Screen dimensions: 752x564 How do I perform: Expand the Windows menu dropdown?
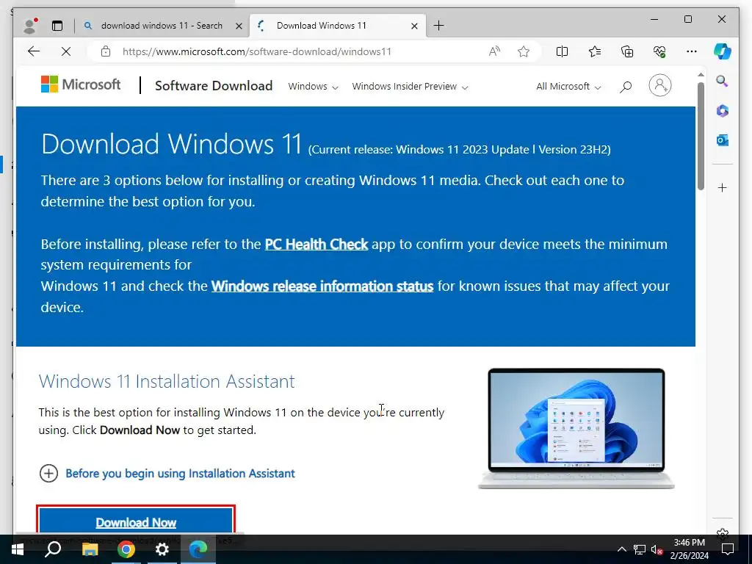tap(313, 87)
